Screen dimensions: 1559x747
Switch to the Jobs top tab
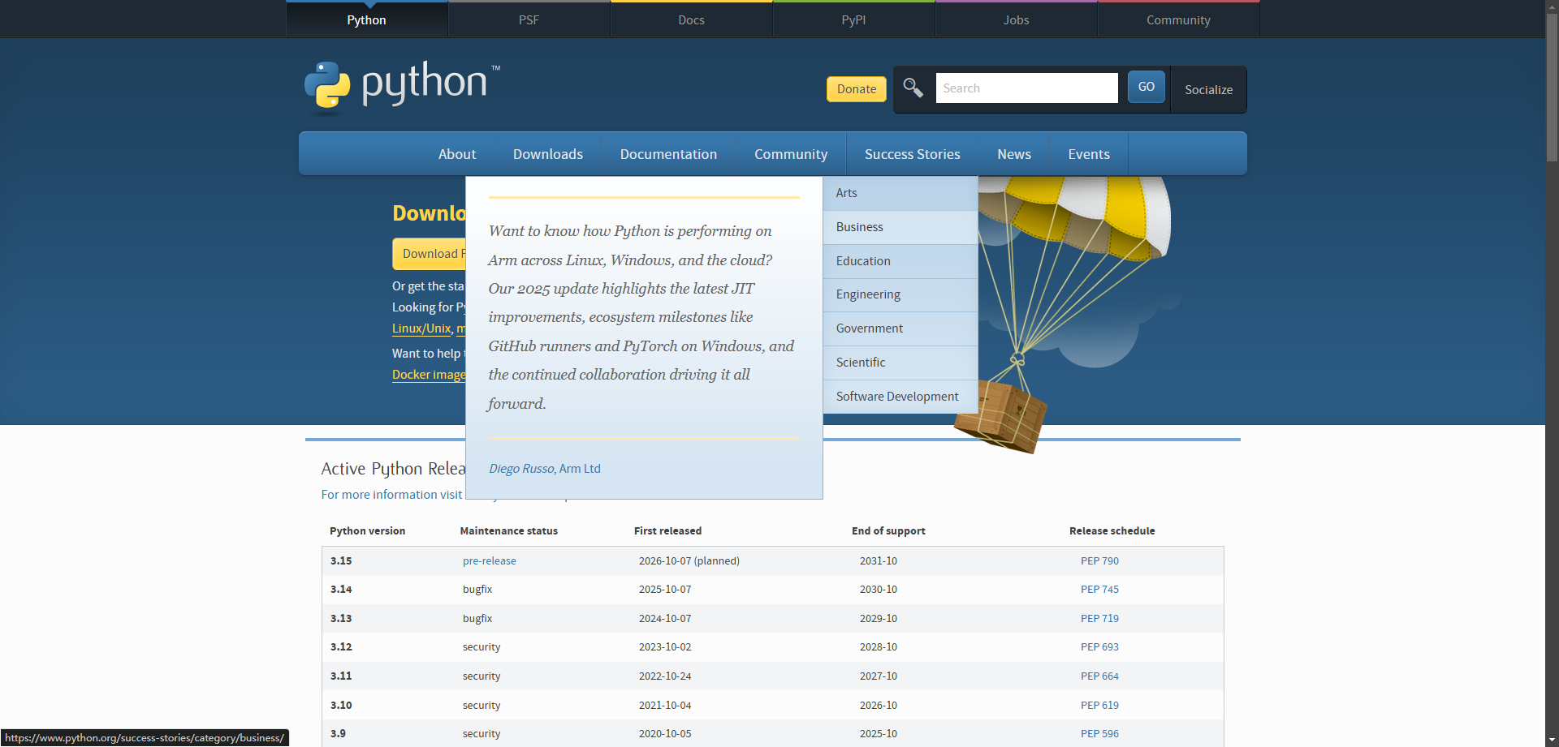1016,19
